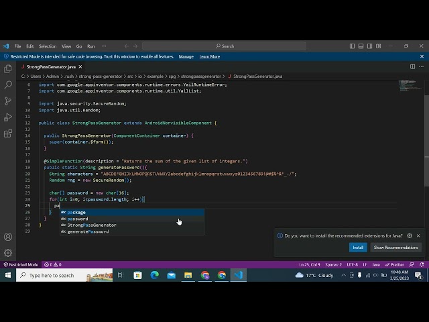The width and height of the screenshot is (429, 322).
Task: Open 'strong-pass-generator' breadcrumb folder
Action: (100, 76)
